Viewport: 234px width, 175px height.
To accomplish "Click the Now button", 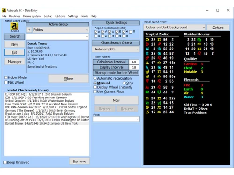I will 116,100.
